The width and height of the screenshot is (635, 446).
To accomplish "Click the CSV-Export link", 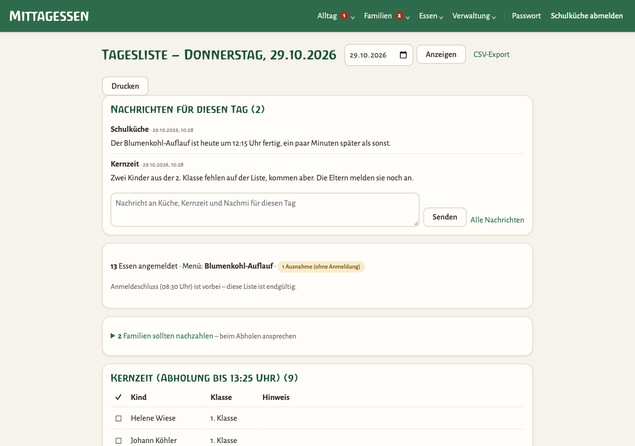I will (x=491, y=55).
